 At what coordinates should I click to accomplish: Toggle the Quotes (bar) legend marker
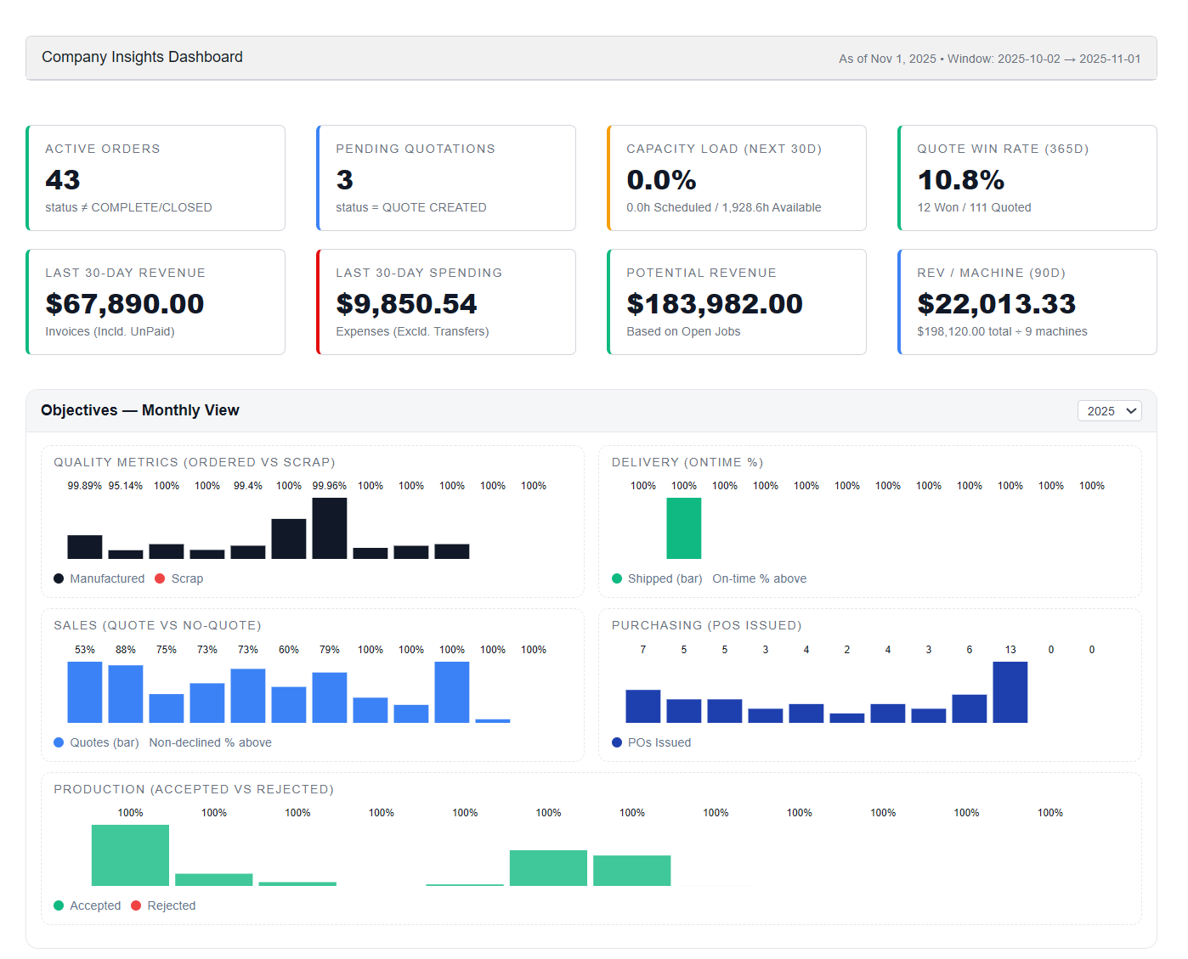tap(59, 742)
